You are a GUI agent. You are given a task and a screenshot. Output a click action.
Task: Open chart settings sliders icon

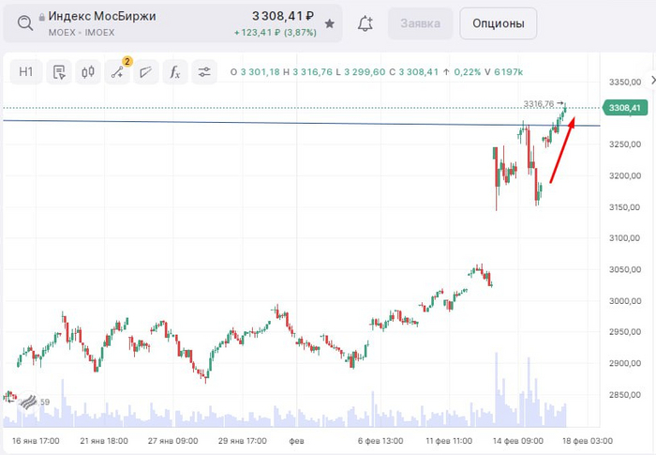(203, 71)
